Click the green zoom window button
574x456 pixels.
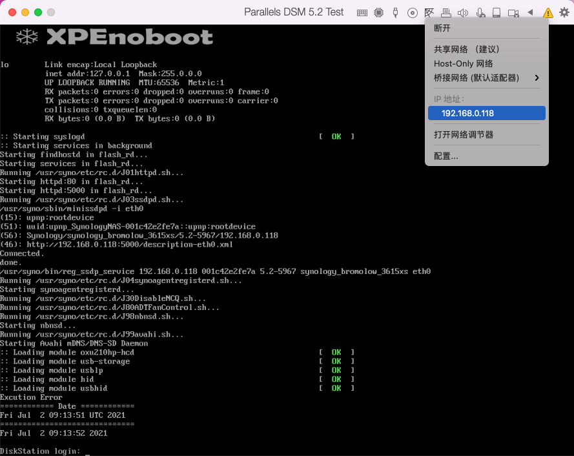(x=38, y=12)
